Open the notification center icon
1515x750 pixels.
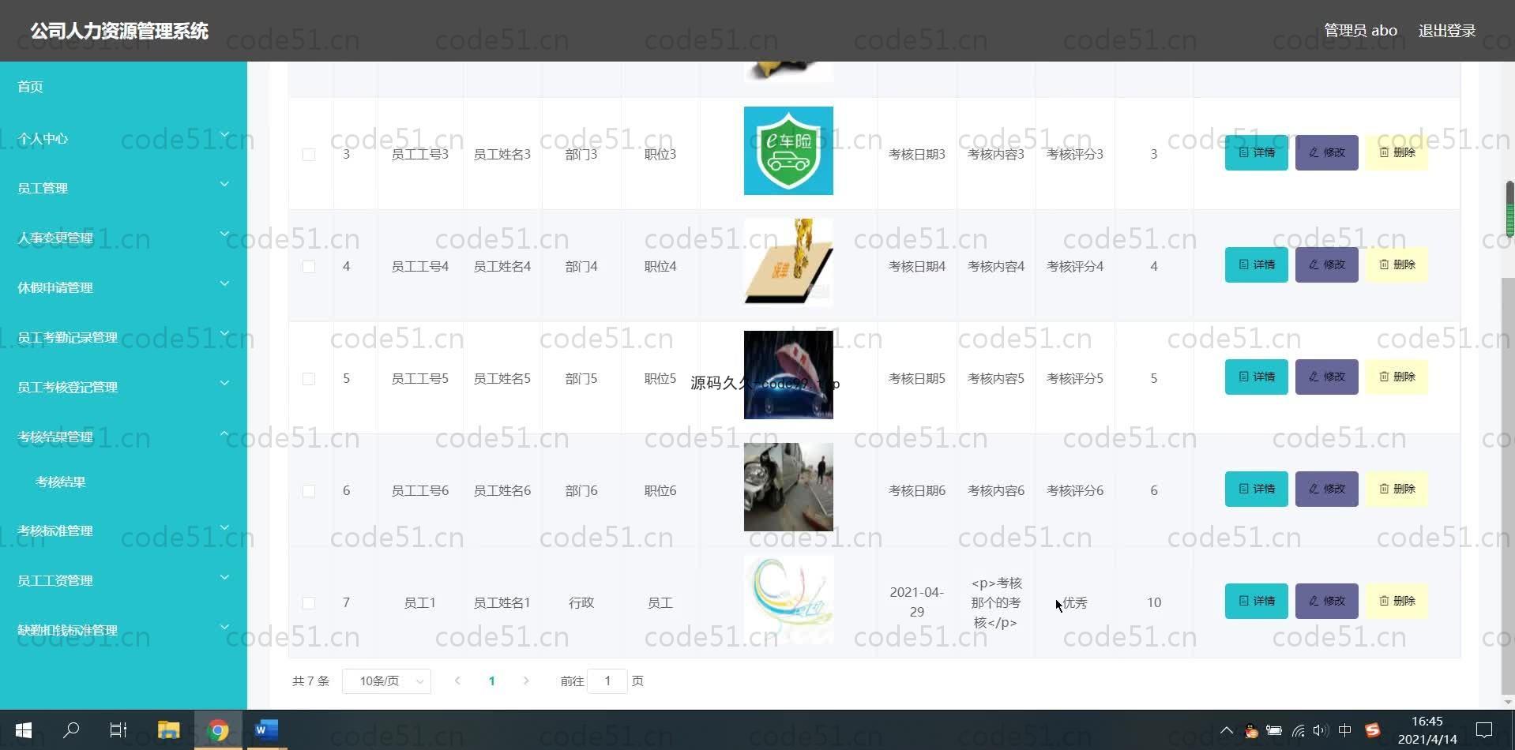pos(1484,730)
